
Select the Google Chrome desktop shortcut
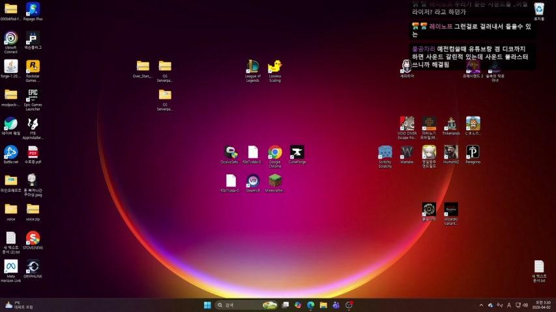coord(275,152)
